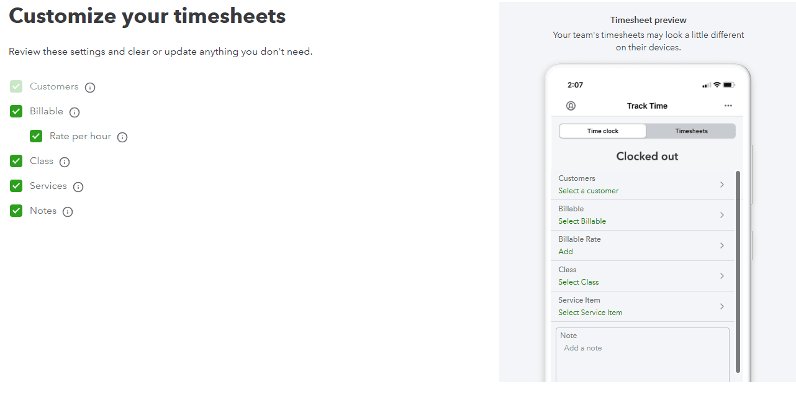
Task: Switch to the Timesheets tab in preview
Action: (691, 131)
